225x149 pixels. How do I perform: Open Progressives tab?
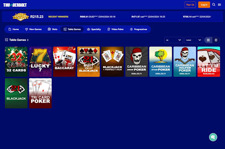click(138, 29)
